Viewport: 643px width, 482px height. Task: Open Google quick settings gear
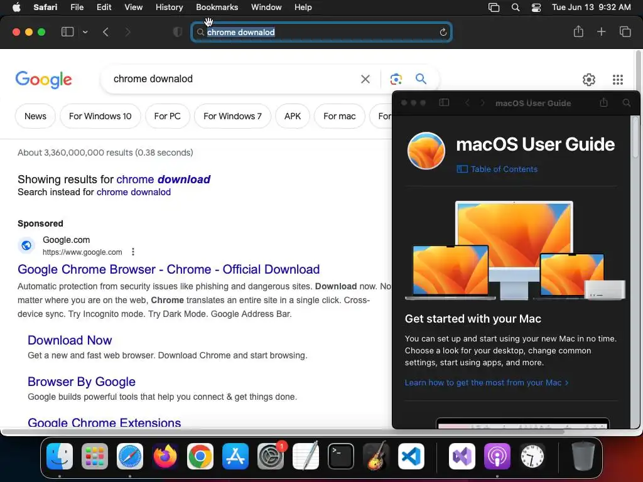(x=589, y=80)
